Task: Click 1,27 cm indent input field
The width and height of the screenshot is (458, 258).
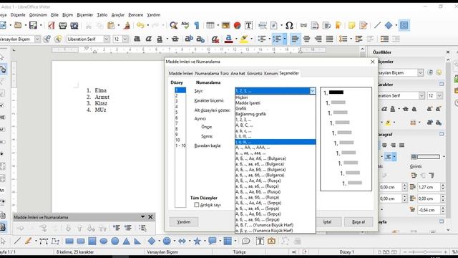Action: click(x=429, y=187)
